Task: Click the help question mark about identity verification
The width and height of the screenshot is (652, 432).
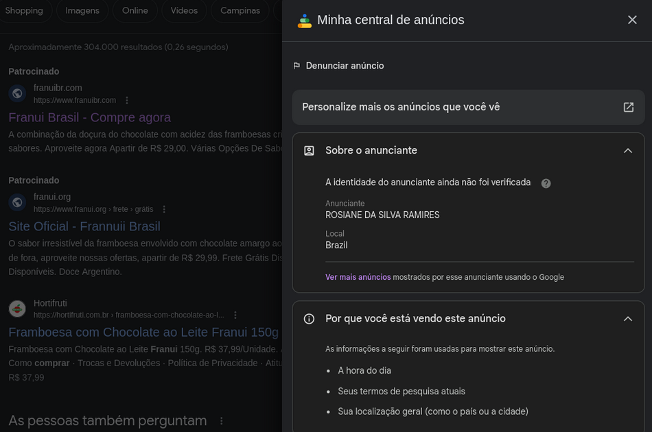Action: click(x=546, y=183)
